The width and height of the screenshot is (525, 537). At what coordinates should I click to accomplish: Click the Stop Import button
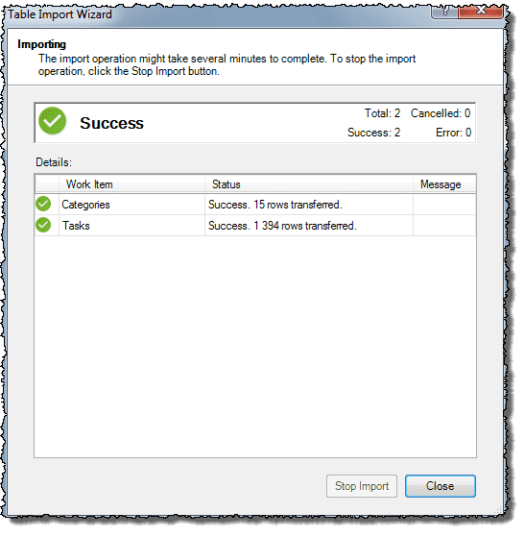coord(362,487)
